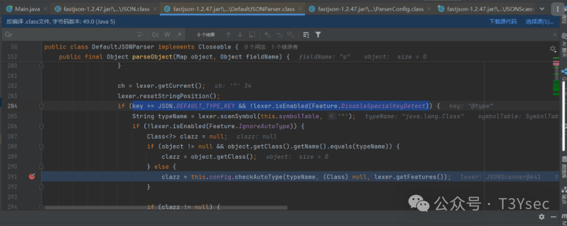
Task: Toggle match case (Cc) in search
Action: (155, 35)
